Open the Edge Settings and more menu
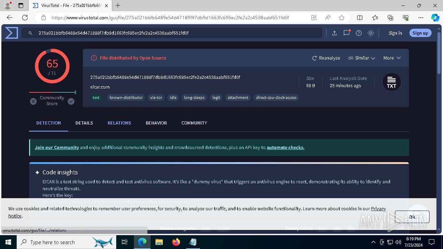443x249 pixels. (x=421, y=18)
